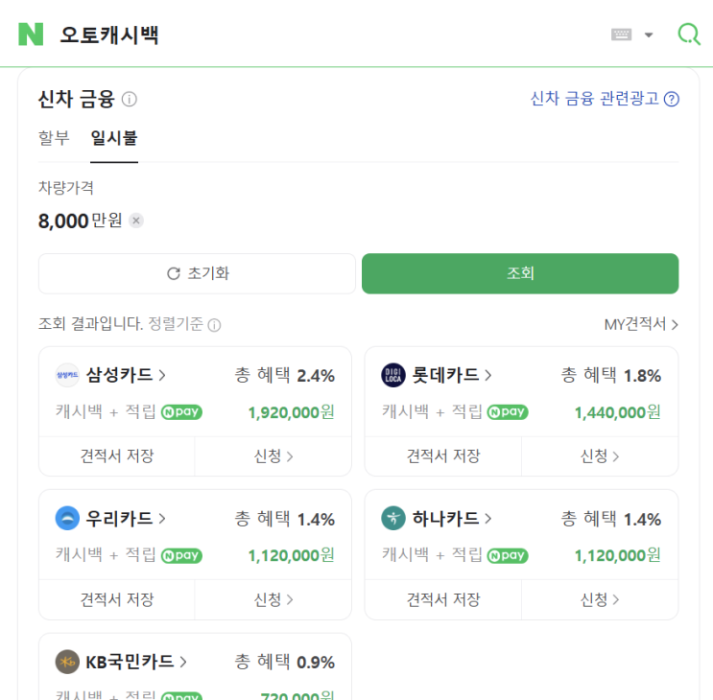Viewport: 713px width, 700px height.
Task: Click the 하나카드 logo icon
Action: 393,519
